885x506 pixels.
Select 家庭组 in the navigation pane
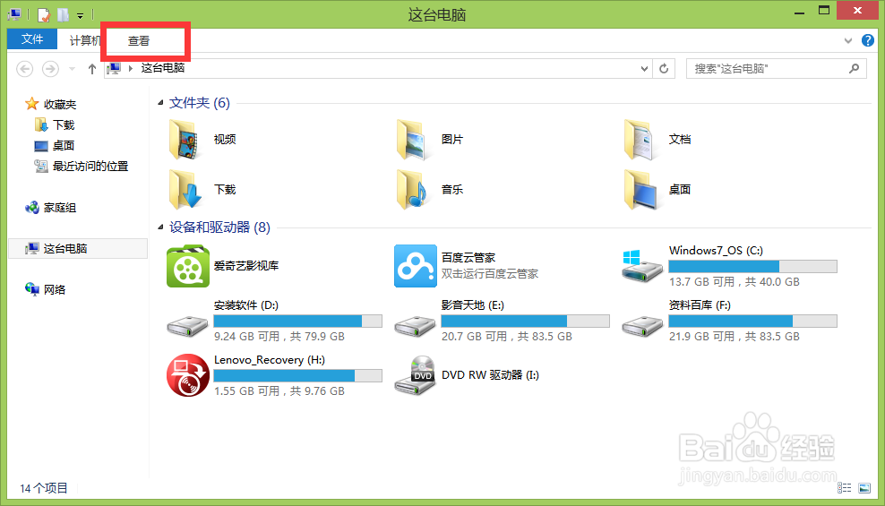(59, 208)
